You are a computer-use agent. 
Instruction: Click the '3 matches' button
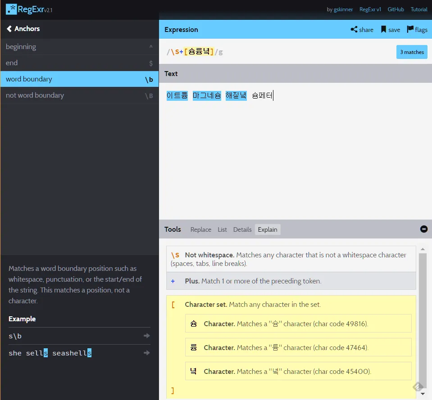412,52
